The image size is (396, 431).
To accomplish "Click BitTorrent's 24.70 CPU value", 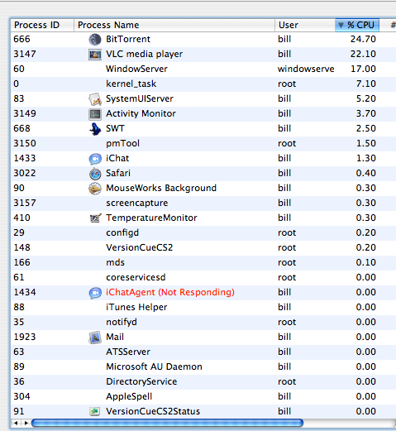I will (x=363, y=39).
